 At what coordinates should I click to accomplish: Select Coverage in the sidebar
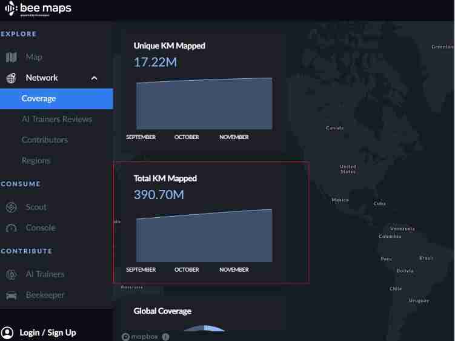(x=39, y=98)
